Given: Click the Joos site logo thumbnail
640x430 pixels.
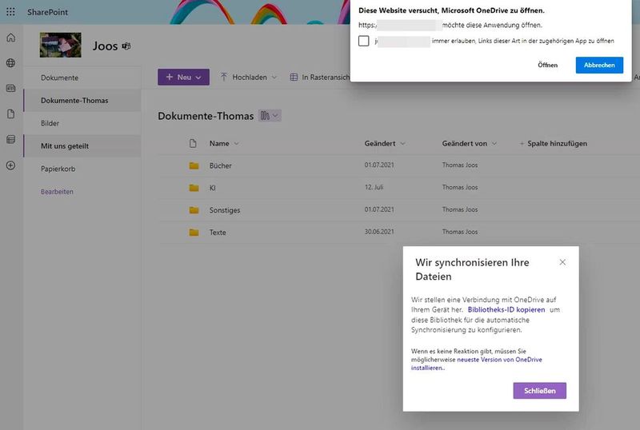Looking at the screenshot, I should [61, 45].
